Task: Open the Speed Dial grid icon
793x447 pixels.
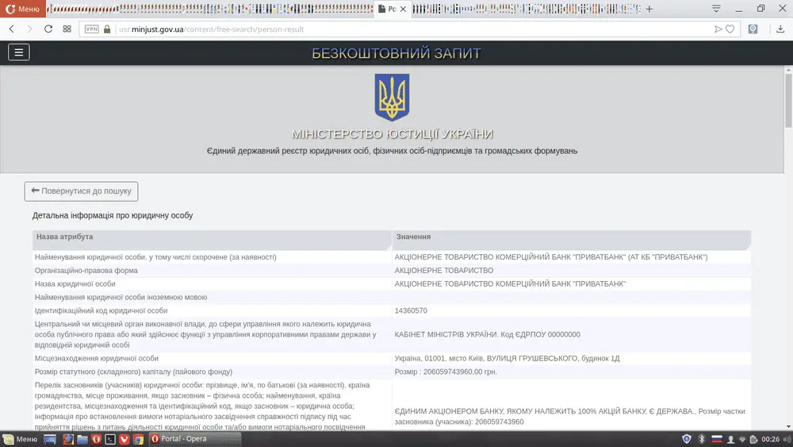Action: click(x=67, y=29)
